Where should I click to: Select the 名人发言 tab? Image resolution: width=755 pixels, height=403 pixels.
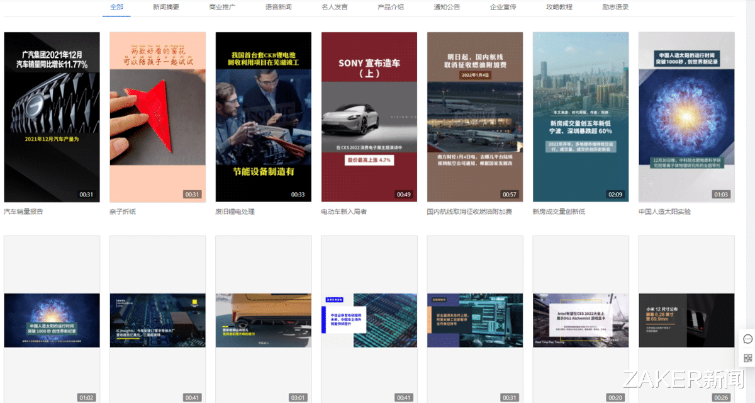(334, 7)
